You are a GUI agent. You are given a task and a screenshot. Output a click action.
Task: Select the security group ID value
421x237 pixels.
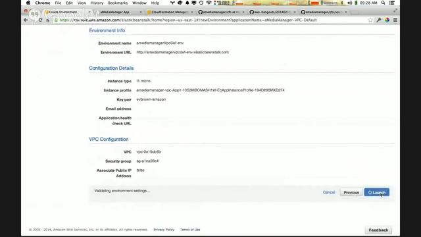147,161
